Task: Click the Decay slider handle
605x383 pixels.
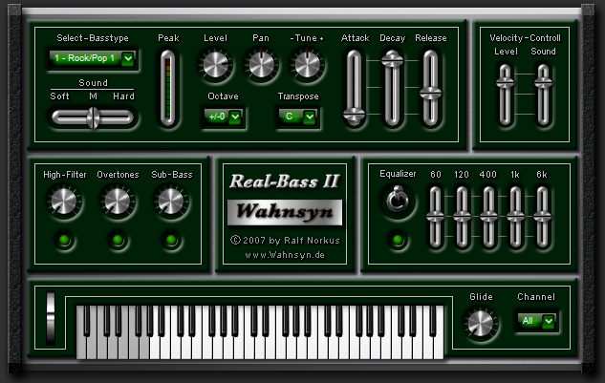Action: (393, 60)
